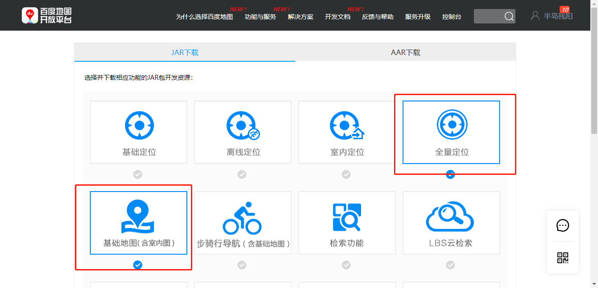Screen dimensions: 598x288
Task: Click the Baidu Map Open Platform logo
Action: coord(46,15)
